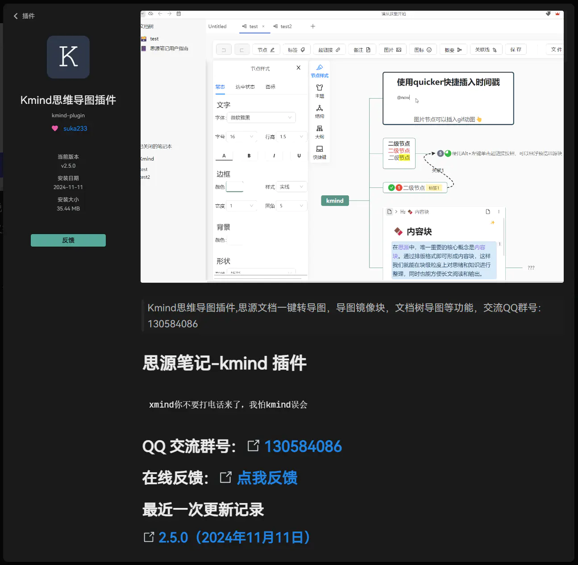578x565 pixels.
Task: Toggle underline U in 节点样式 panel
Action: [x=299, y=156]
